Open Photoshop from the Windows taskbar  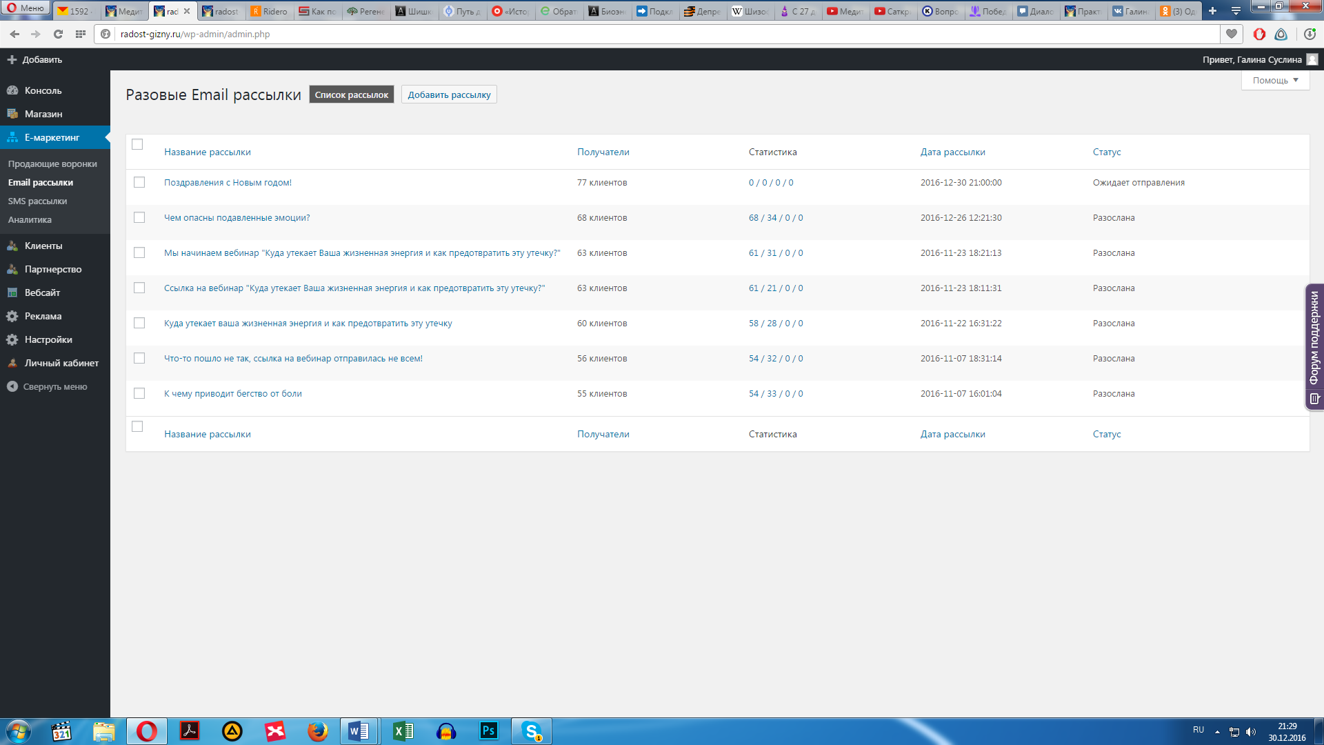click(x=489, y=731)
